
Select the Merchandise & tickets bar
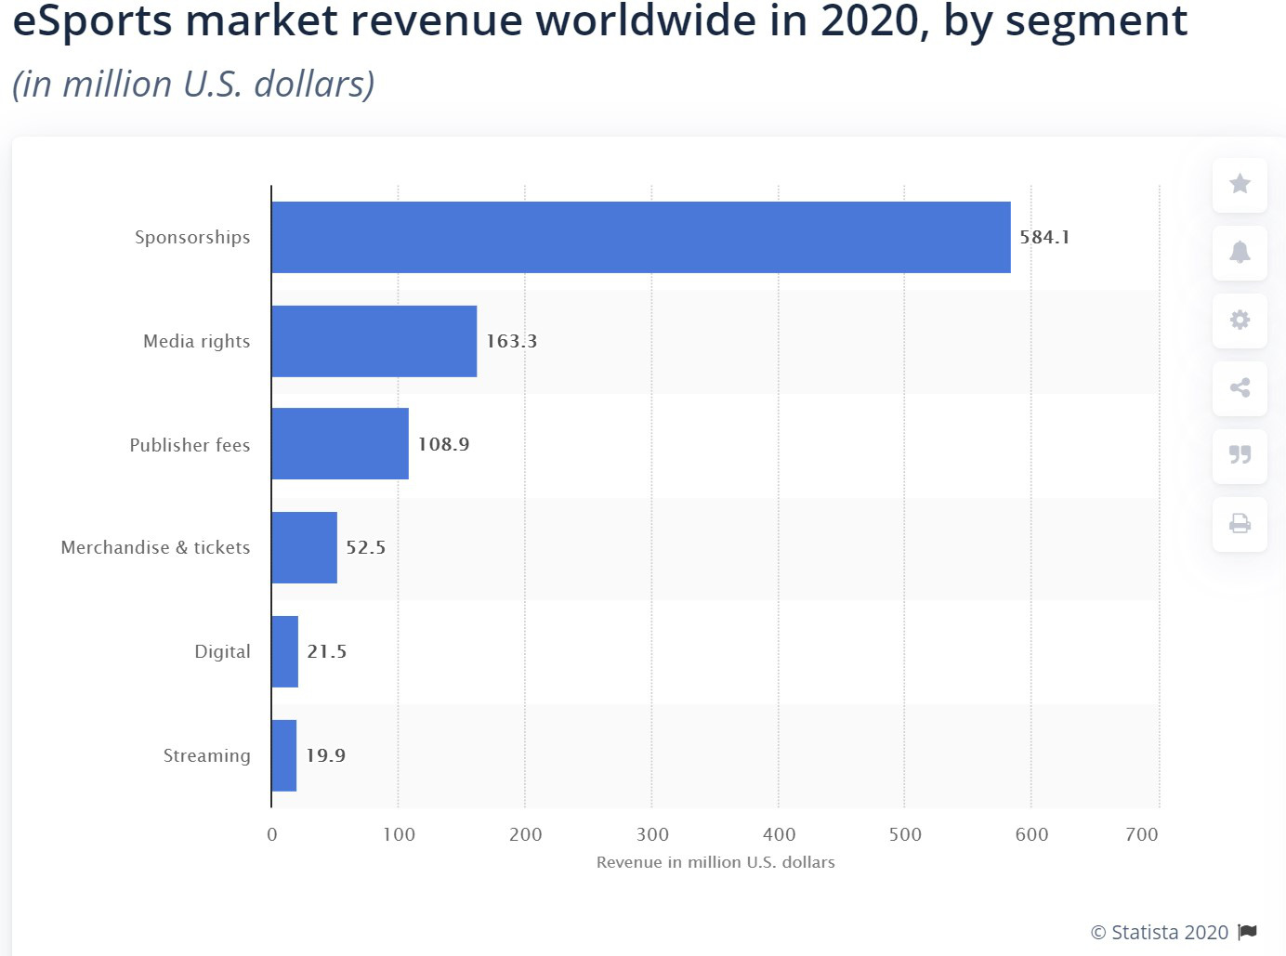pyautogui.click(x=305, y=547)
